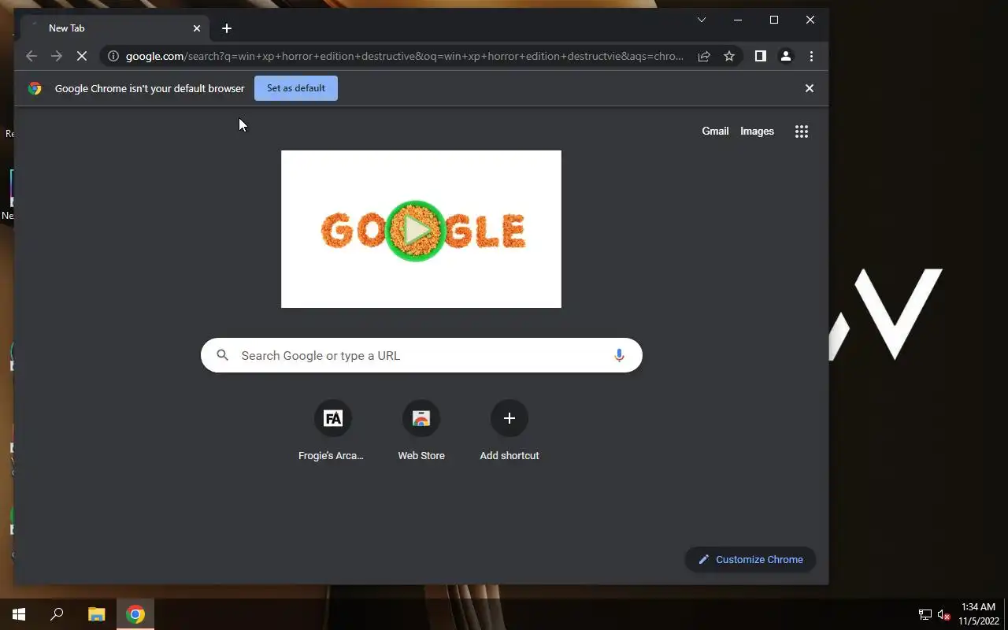Share this page icon in address bar
This screenshot has height=630, width=1008.
[x=704, y=56]
